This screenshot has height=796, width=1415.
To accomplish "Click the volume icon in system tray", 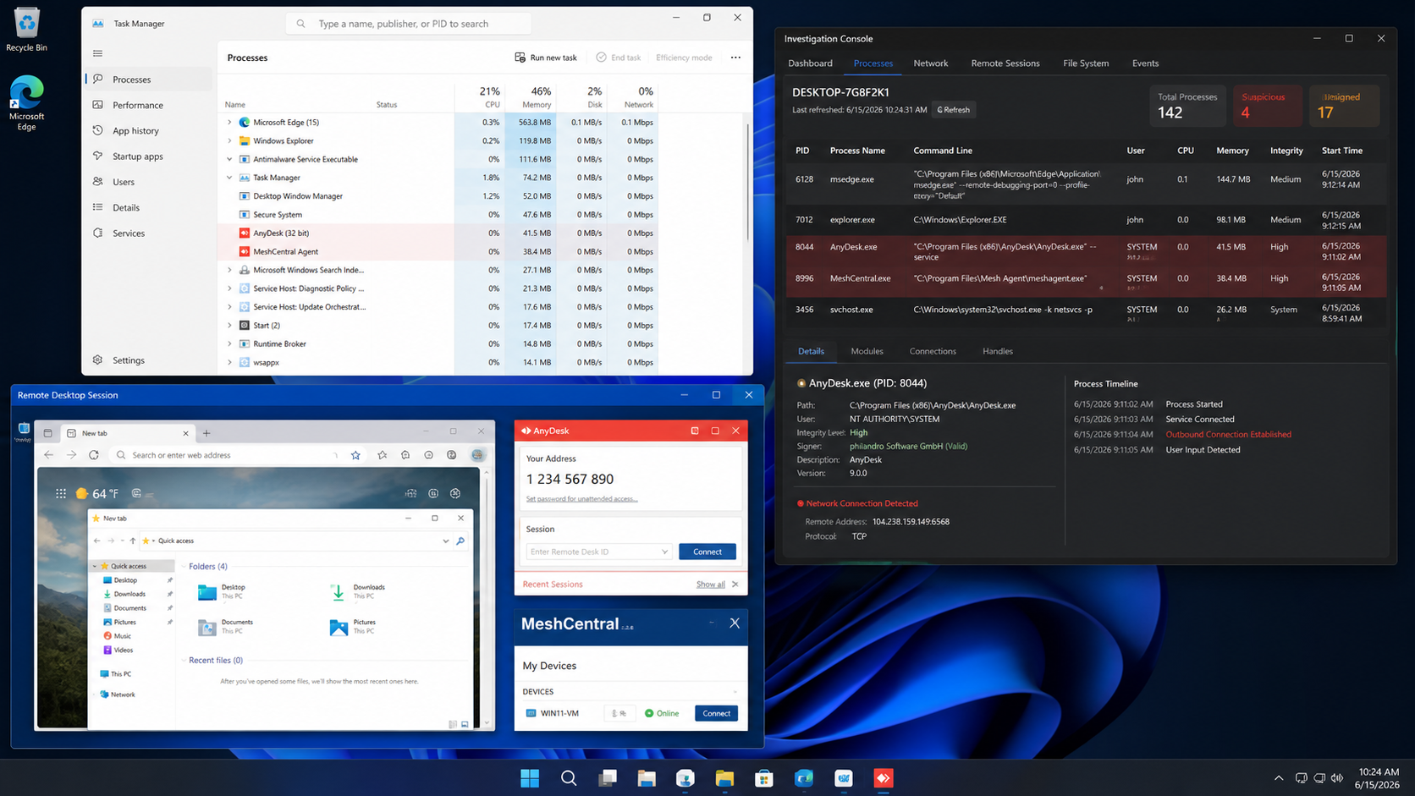I will pyautogui.click(x=1337, y=778).
